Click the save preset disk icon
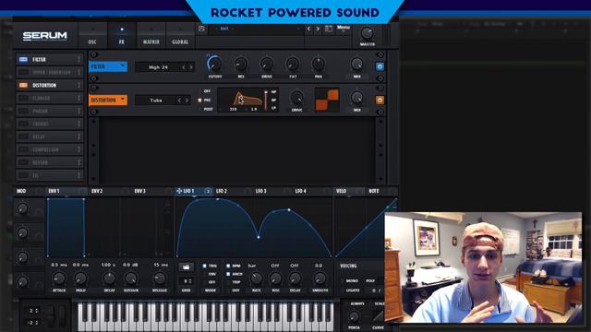This screenshot has height=332, width=591. (x=201, y=29)
